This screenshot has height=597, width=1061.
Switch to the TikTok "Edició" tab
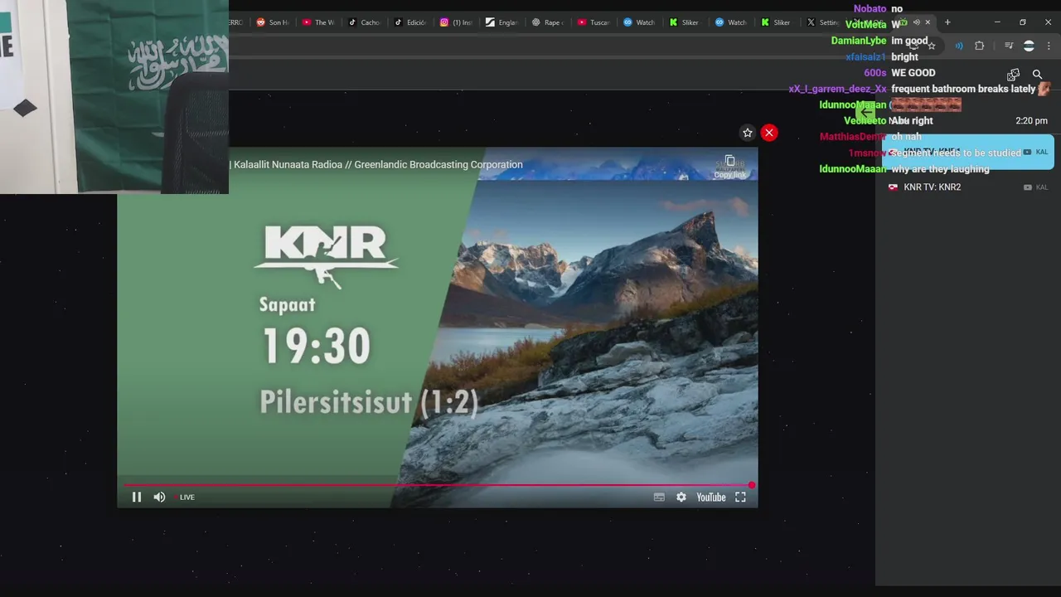410,22
